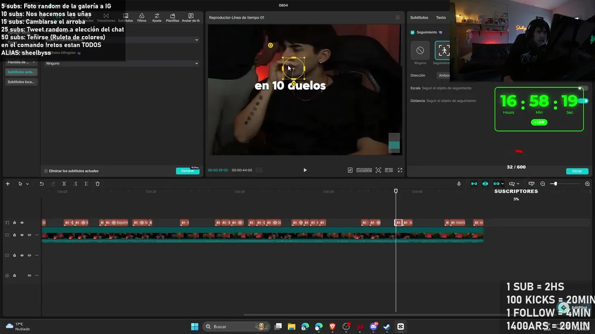The width and height of the screenshot is (595, 334).
Task: Zoom out the timeline
Action: pos(542,184)
